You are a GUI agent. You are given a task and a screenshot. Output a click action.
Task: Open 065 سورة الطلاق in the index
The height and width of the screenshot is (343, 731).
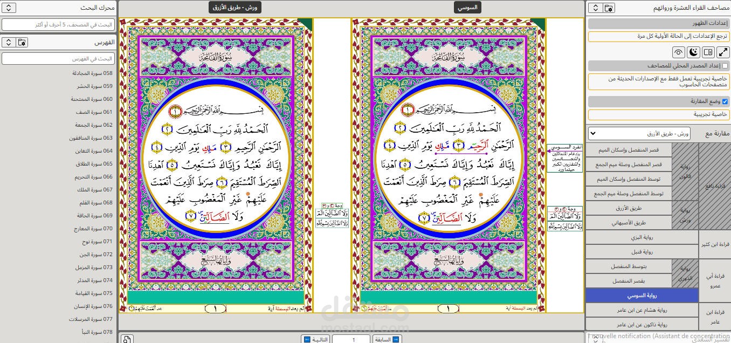point(94,164)
